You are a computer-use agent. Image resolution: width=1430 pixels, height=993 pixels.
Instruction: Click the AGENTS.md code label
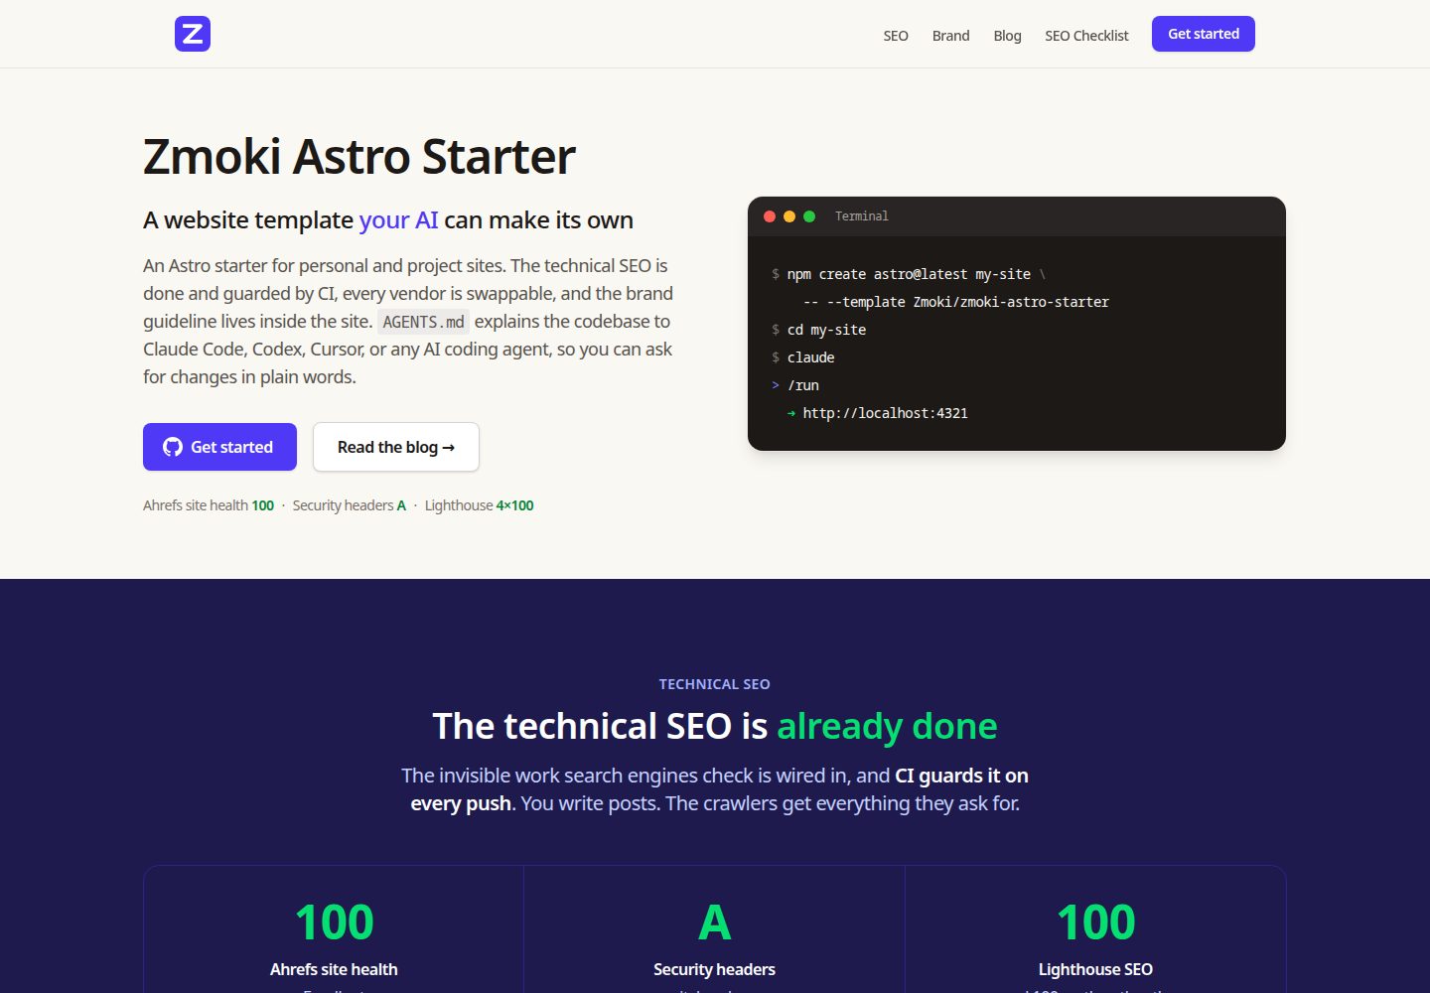[424, 322]
